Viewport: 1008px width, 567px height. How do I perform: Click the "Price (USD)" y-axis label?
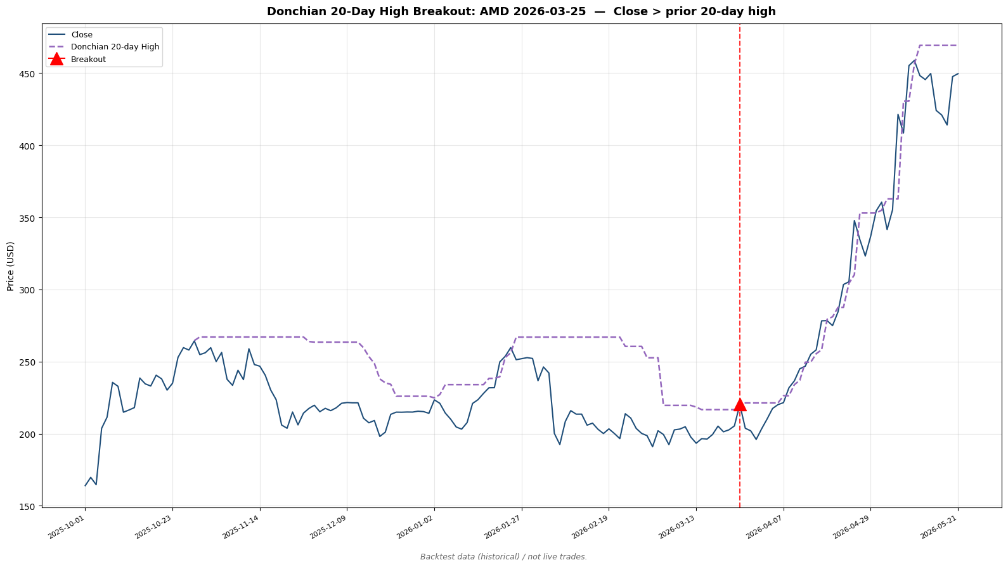(x=10, y=266)
